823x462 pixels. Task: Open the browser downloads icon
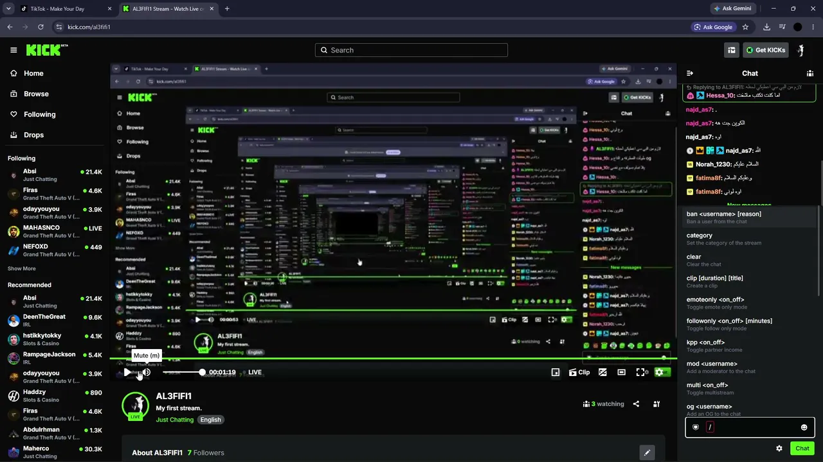tap(766, 27)
